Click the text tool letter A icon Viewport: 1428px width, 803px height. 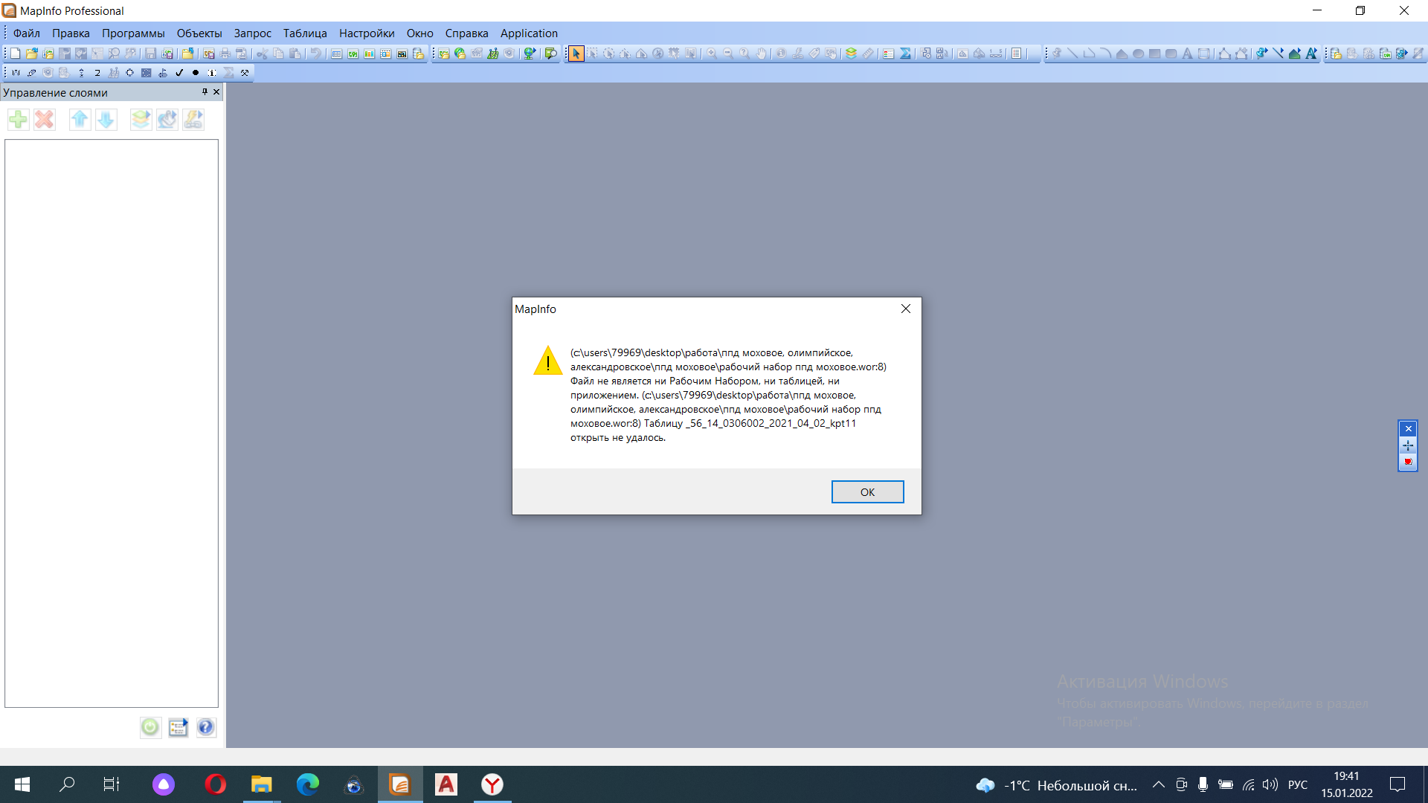pos(1187,54)
